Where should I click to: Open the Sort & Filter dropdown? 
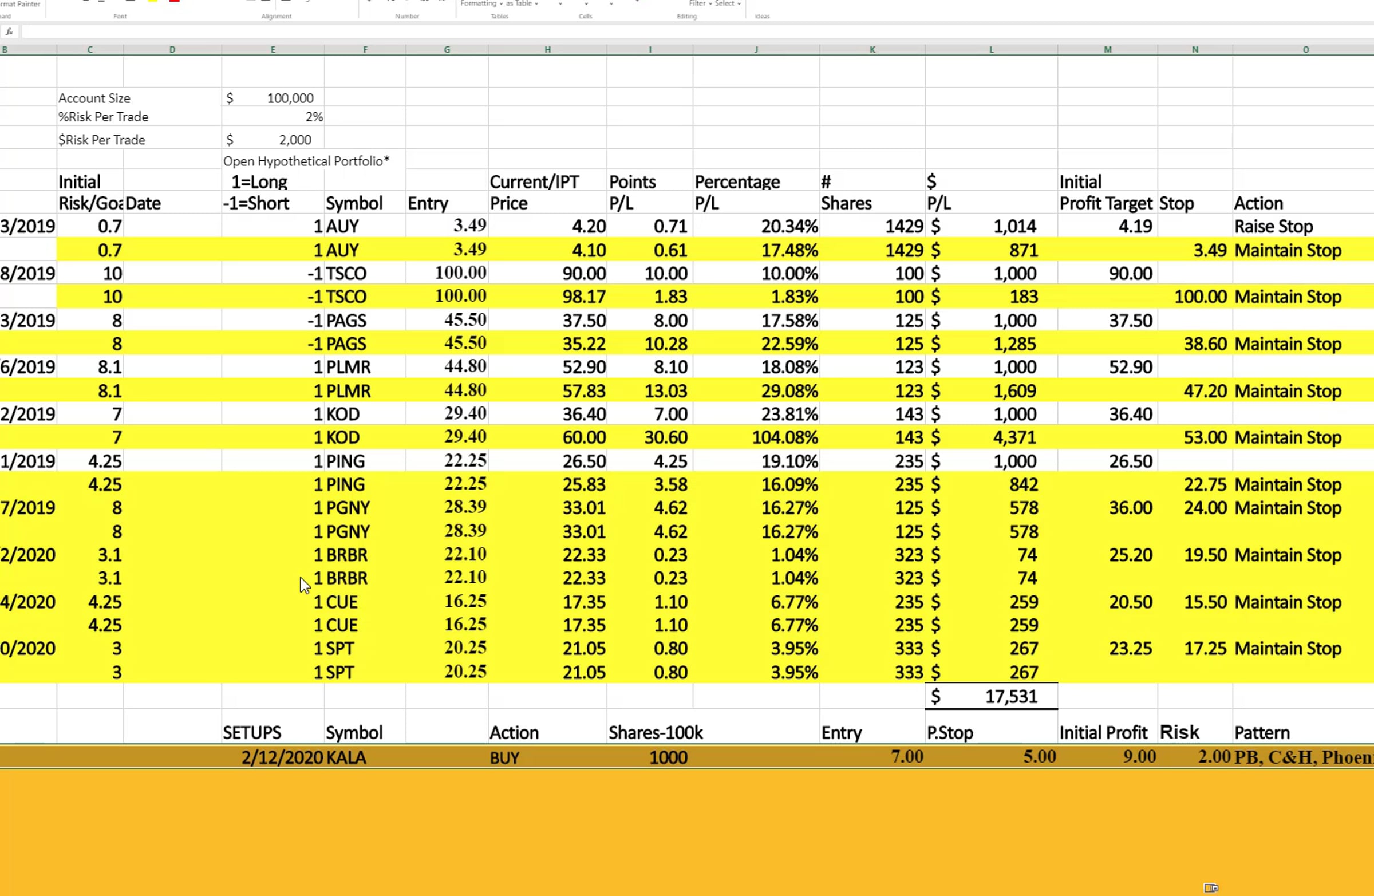tap(700, 3)
